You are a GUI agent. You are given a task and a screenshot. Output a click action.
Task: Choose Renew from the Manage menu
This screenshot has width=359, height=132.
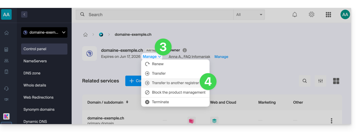[x=158, y=64]
